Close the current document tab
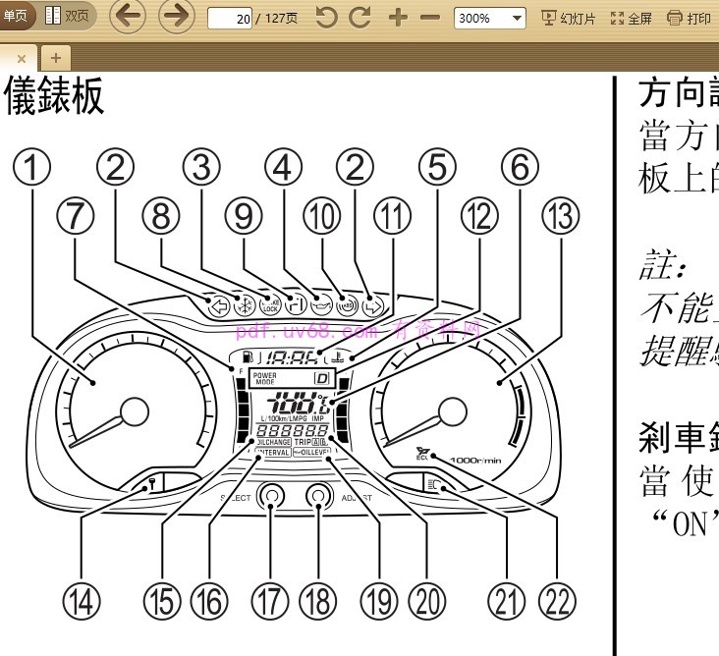Image resolution: width=719 pixels, height=656 pixels. [21, 58]
